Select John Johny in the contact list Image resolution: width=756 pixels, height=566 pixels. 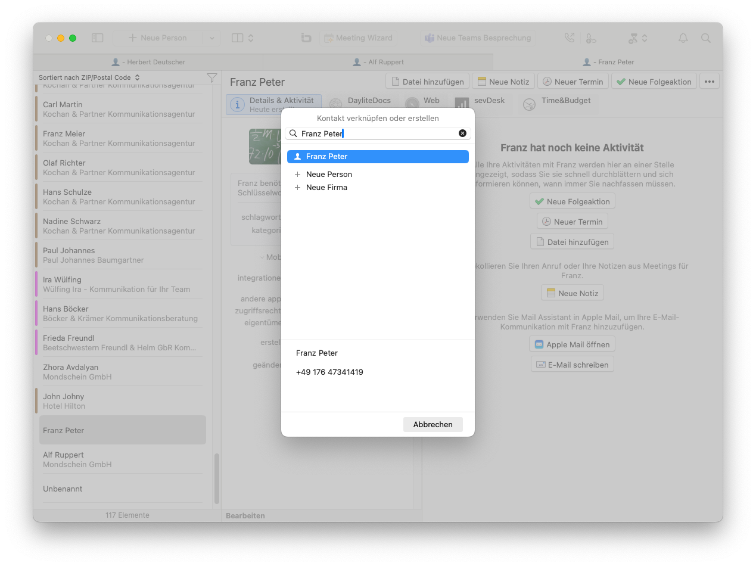pos(119,401)
